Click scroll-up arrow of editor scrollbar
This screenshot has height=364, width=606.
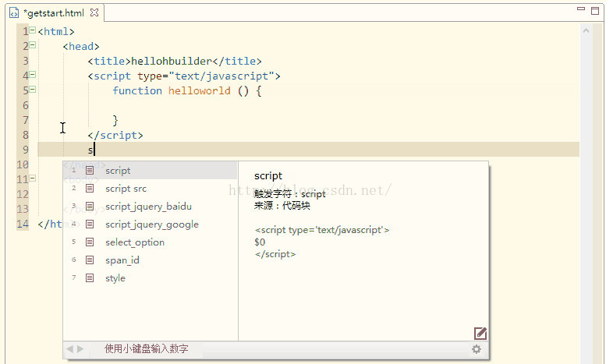tap(586, 30)
